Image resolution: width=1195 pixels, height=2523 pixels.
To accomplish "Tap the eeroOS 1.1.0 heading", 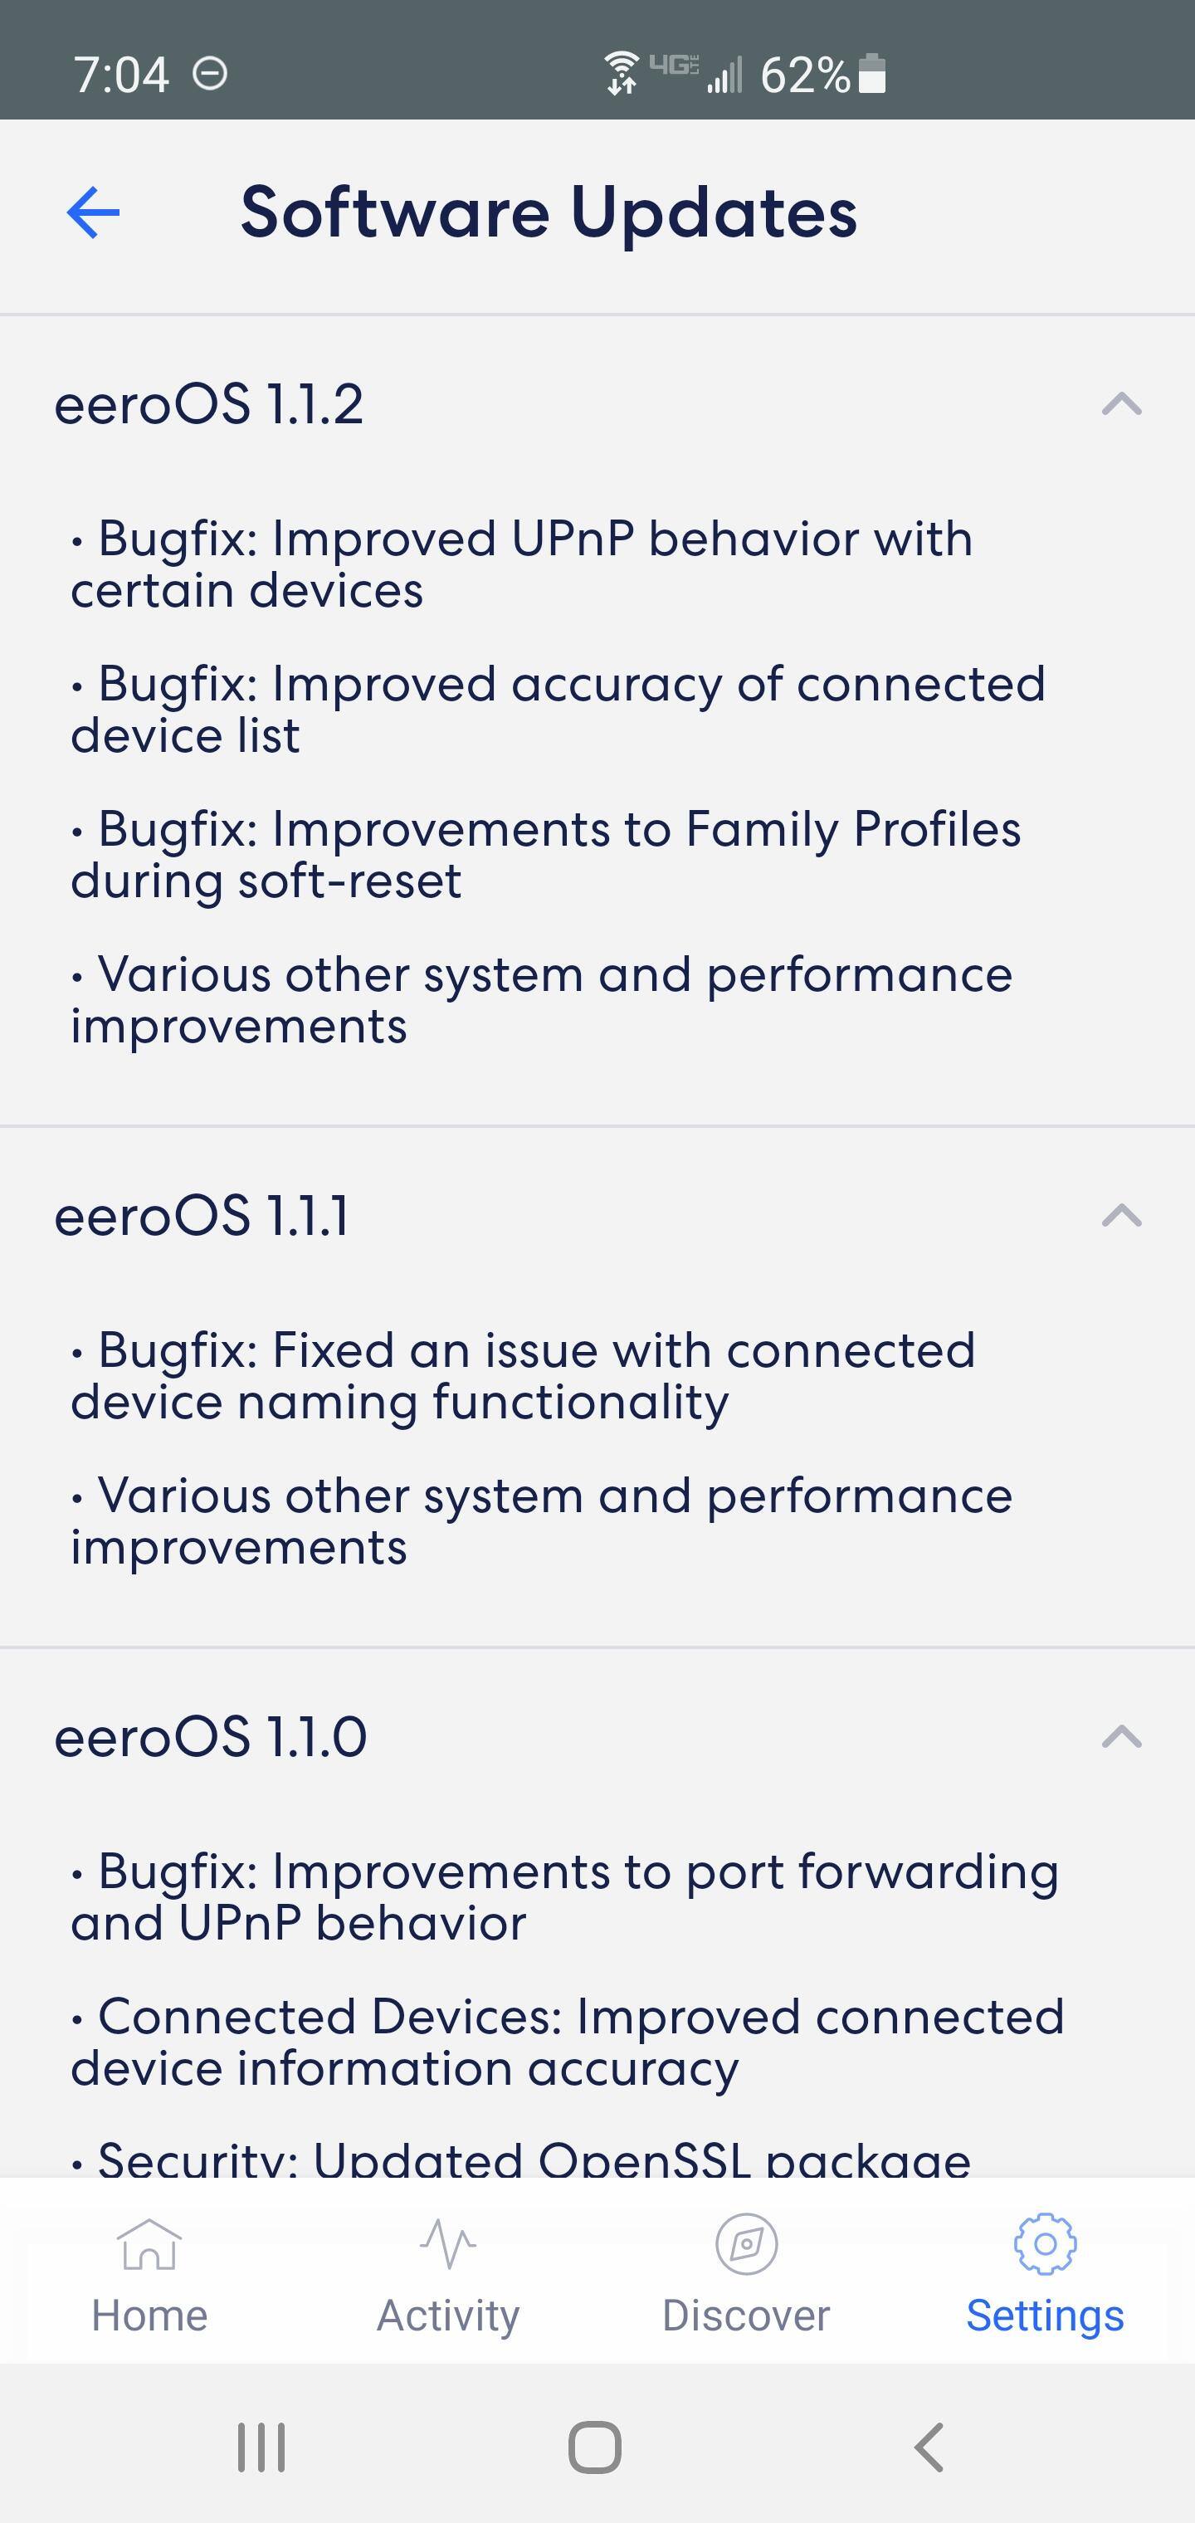I will (211, 1736).
